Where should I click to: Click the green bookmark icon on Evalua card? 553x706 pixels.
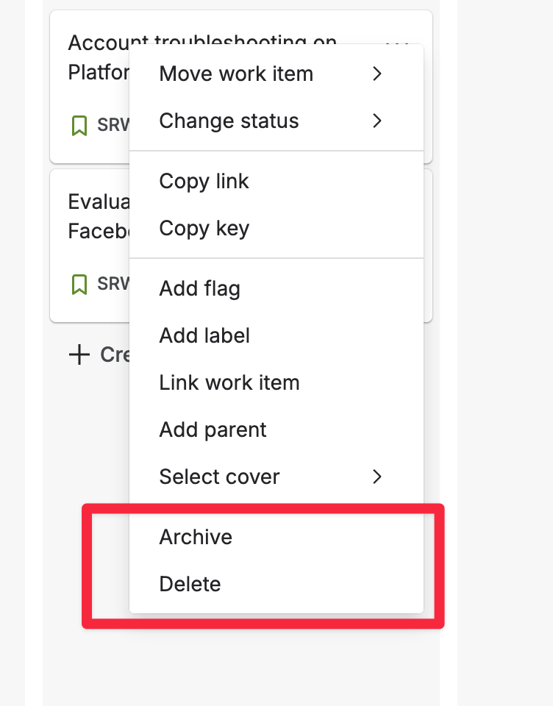tap(79, 285)
